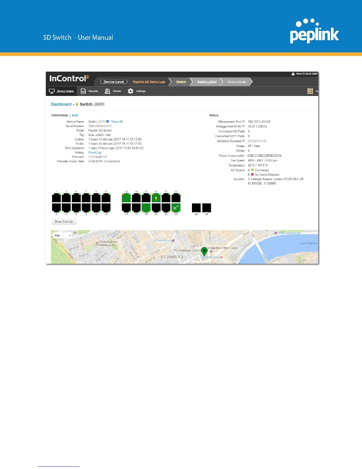Click the Peplink SD Switch model text

click(x=100, y=130)
